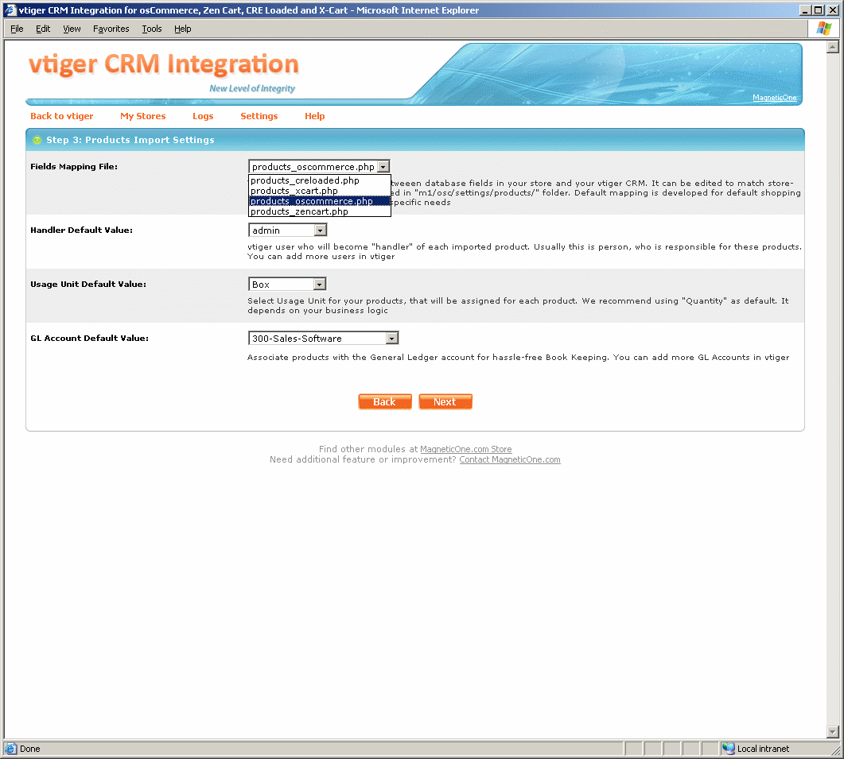
Task: Click the Done status text
Action: [30, 748]
